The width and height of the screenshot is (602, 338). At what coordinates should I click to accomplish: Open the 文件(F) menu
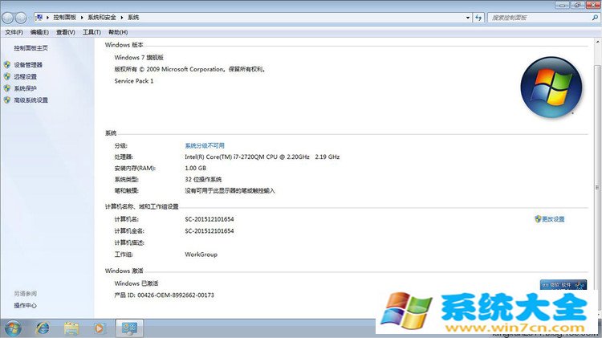14,32
